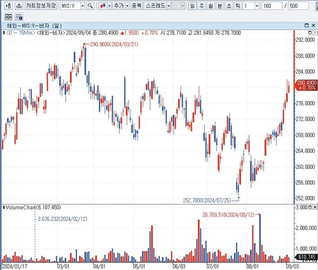Viewport: 318px width, 270px height.
Task: Click the 중복 button
Action: [x=137, y=6]
